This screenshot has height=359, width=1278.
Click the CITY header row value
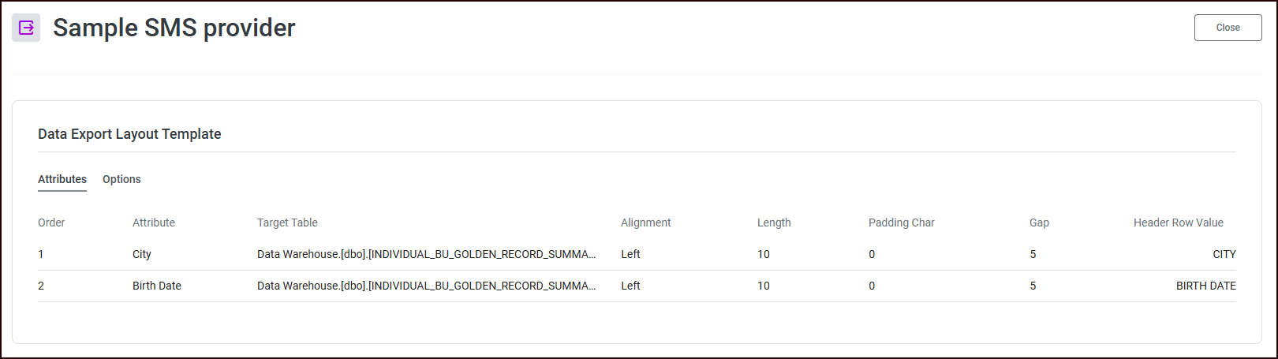pyautogui.click(x=1224, y=254)
